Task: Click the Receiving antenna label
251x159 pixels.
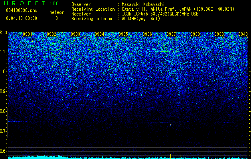Action: (92, 19)
